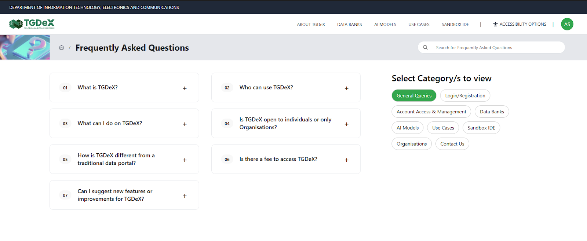
Task: Select the Account Access & Management category
Action: click(x=431, y=112)
